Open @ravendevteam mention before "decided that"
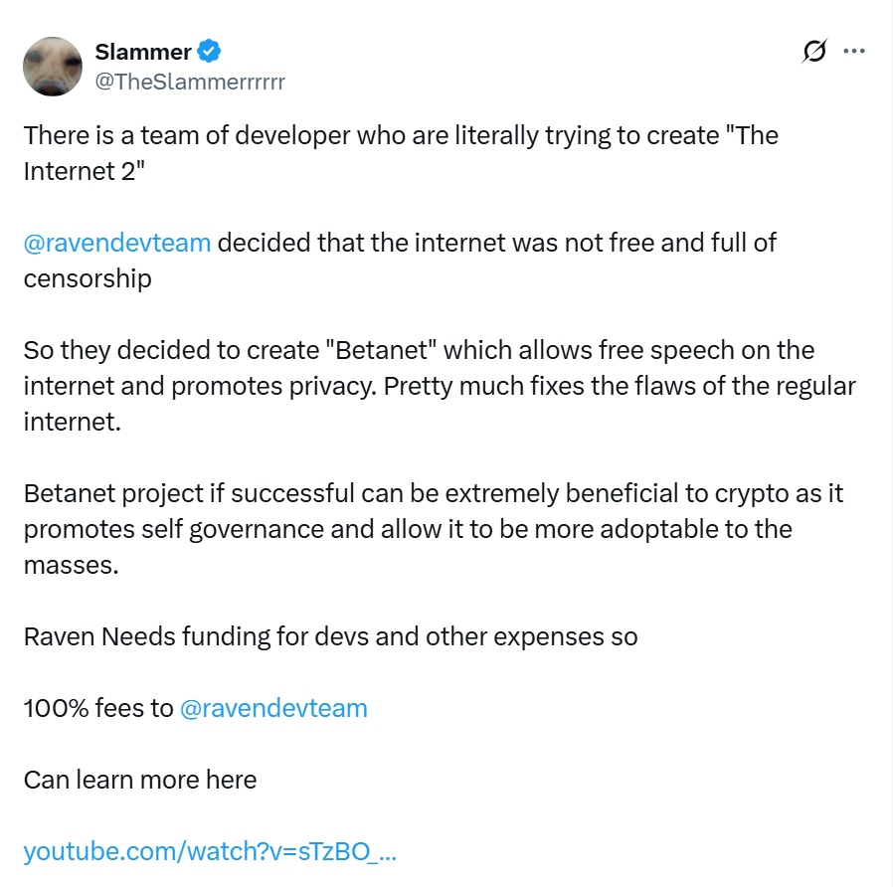 click(x=117, y=243)
